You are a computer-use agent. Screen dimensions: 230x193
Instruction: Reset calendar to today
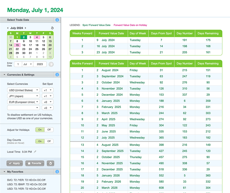[52, 28]
